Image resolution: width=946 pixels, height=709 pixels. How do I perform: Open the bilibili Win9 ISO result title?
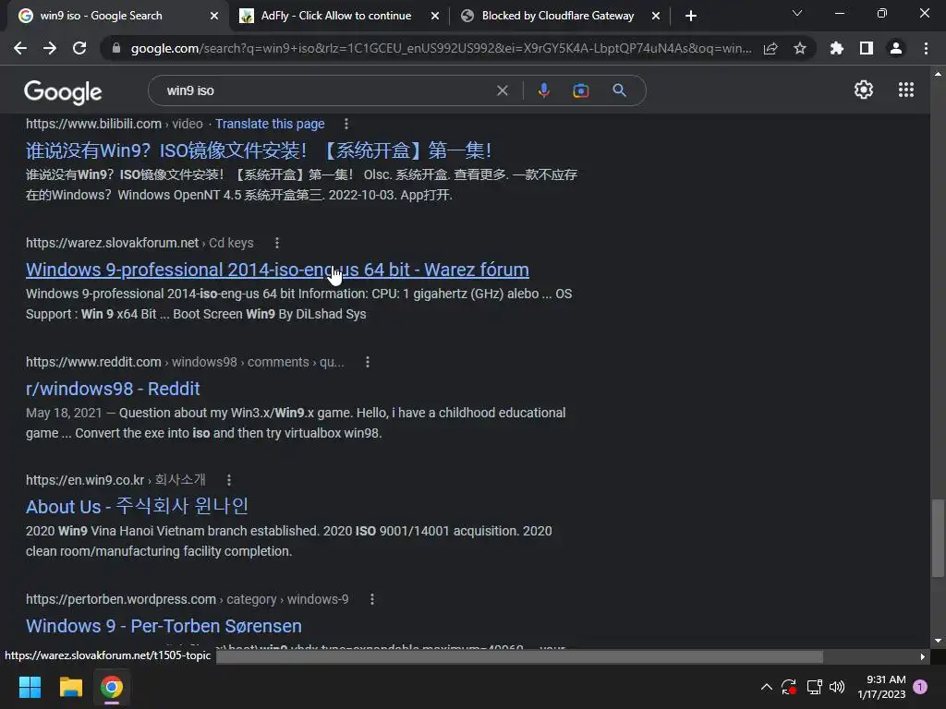coord(259,150)
